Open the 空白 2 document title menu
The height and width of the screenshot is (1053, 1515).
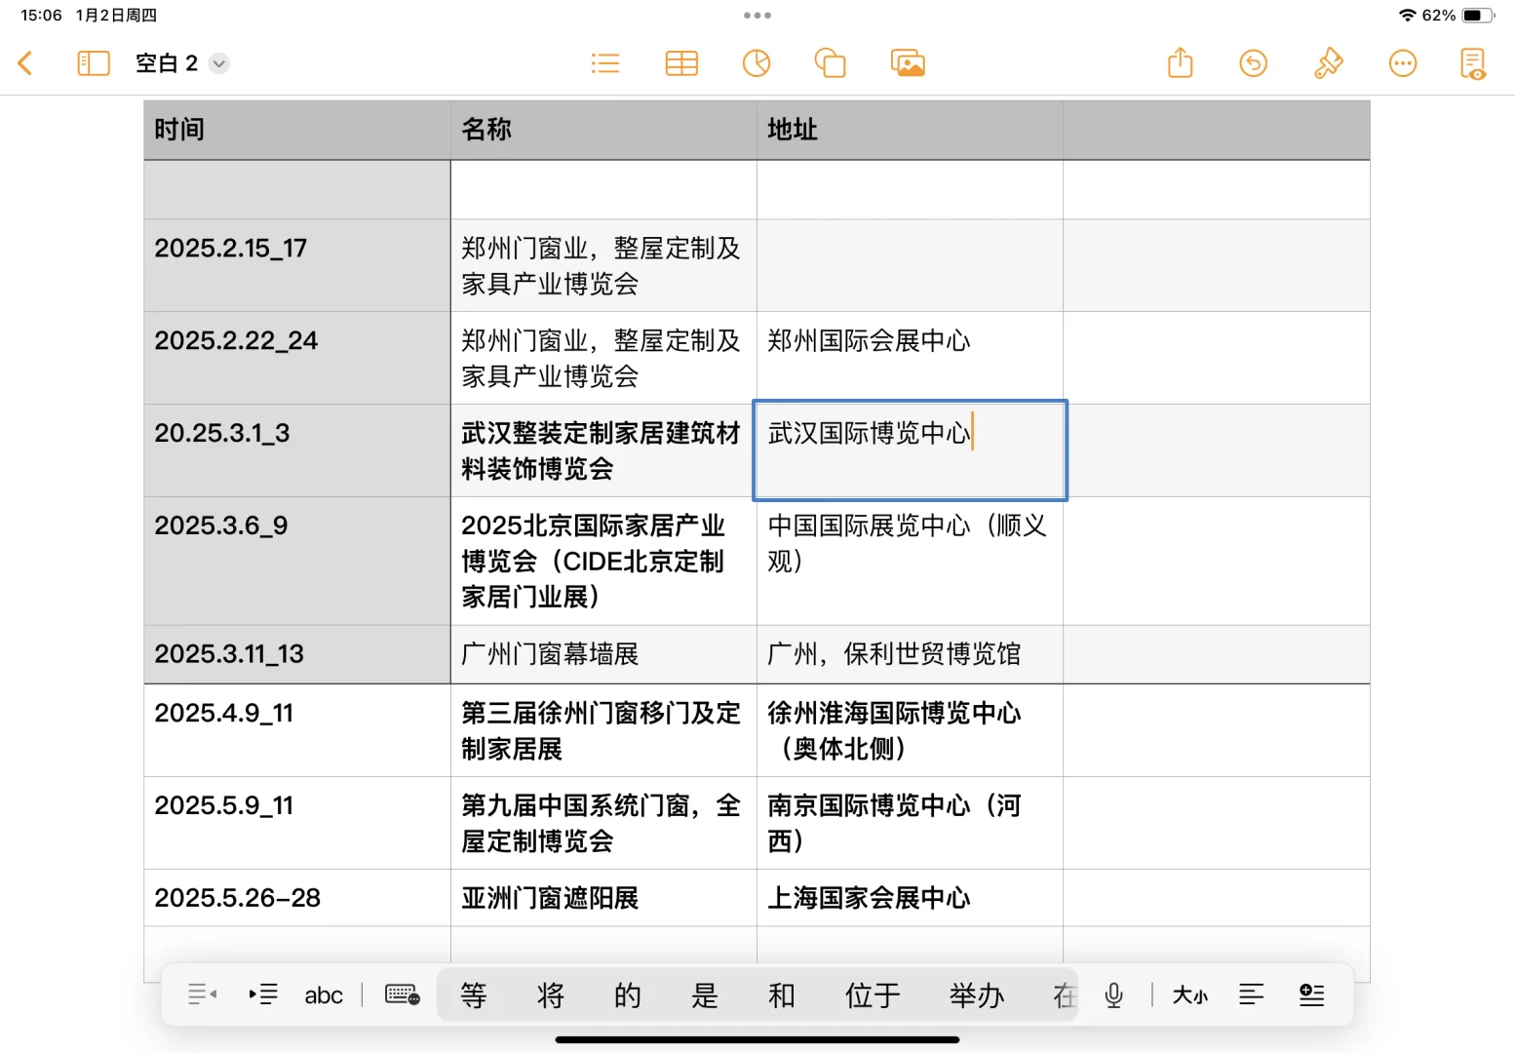182,63
